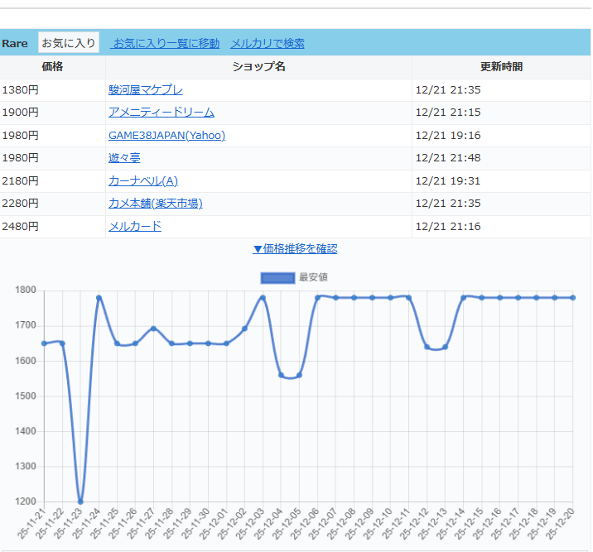593x552 pixels.
Task: Click the chart data point on 25-12-20
Action: click(572, 298)
